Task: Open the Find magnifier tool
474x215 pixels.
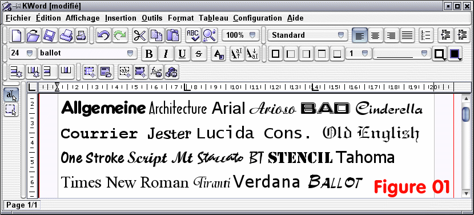Action: click(x=209, y=35)
